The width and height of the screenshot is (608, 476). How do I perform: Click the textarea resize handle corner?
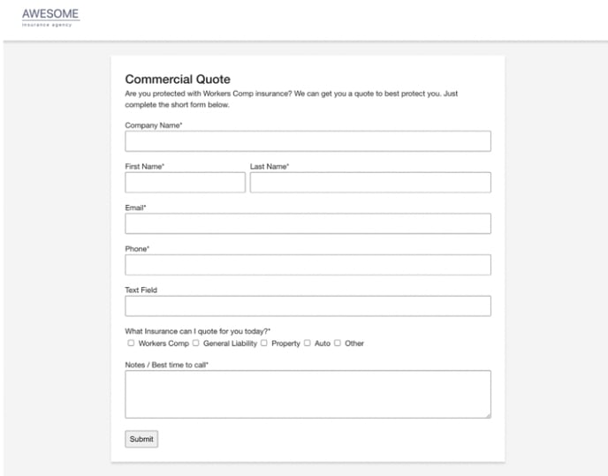487,414
